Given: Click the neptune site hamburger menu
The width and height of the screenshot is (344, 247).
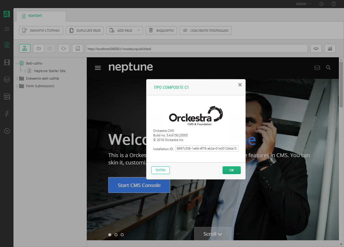Looking at the screenshot, I should click(x=98, y=68).
